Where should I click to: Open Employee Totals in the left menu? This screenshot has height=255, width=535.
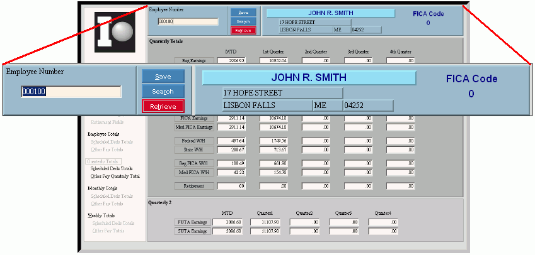click(104, 134)
